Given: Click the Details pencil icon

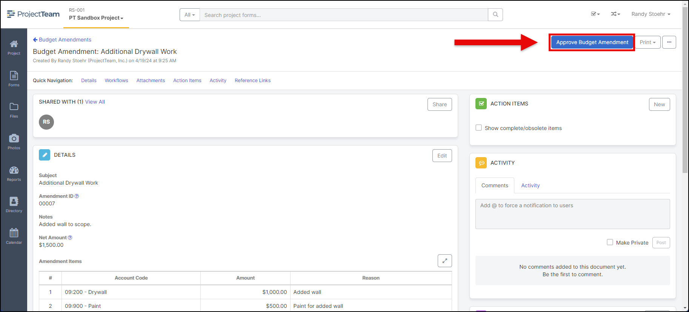Looking at the screenshot, I should pyautogui.click(x=45, y=155).
